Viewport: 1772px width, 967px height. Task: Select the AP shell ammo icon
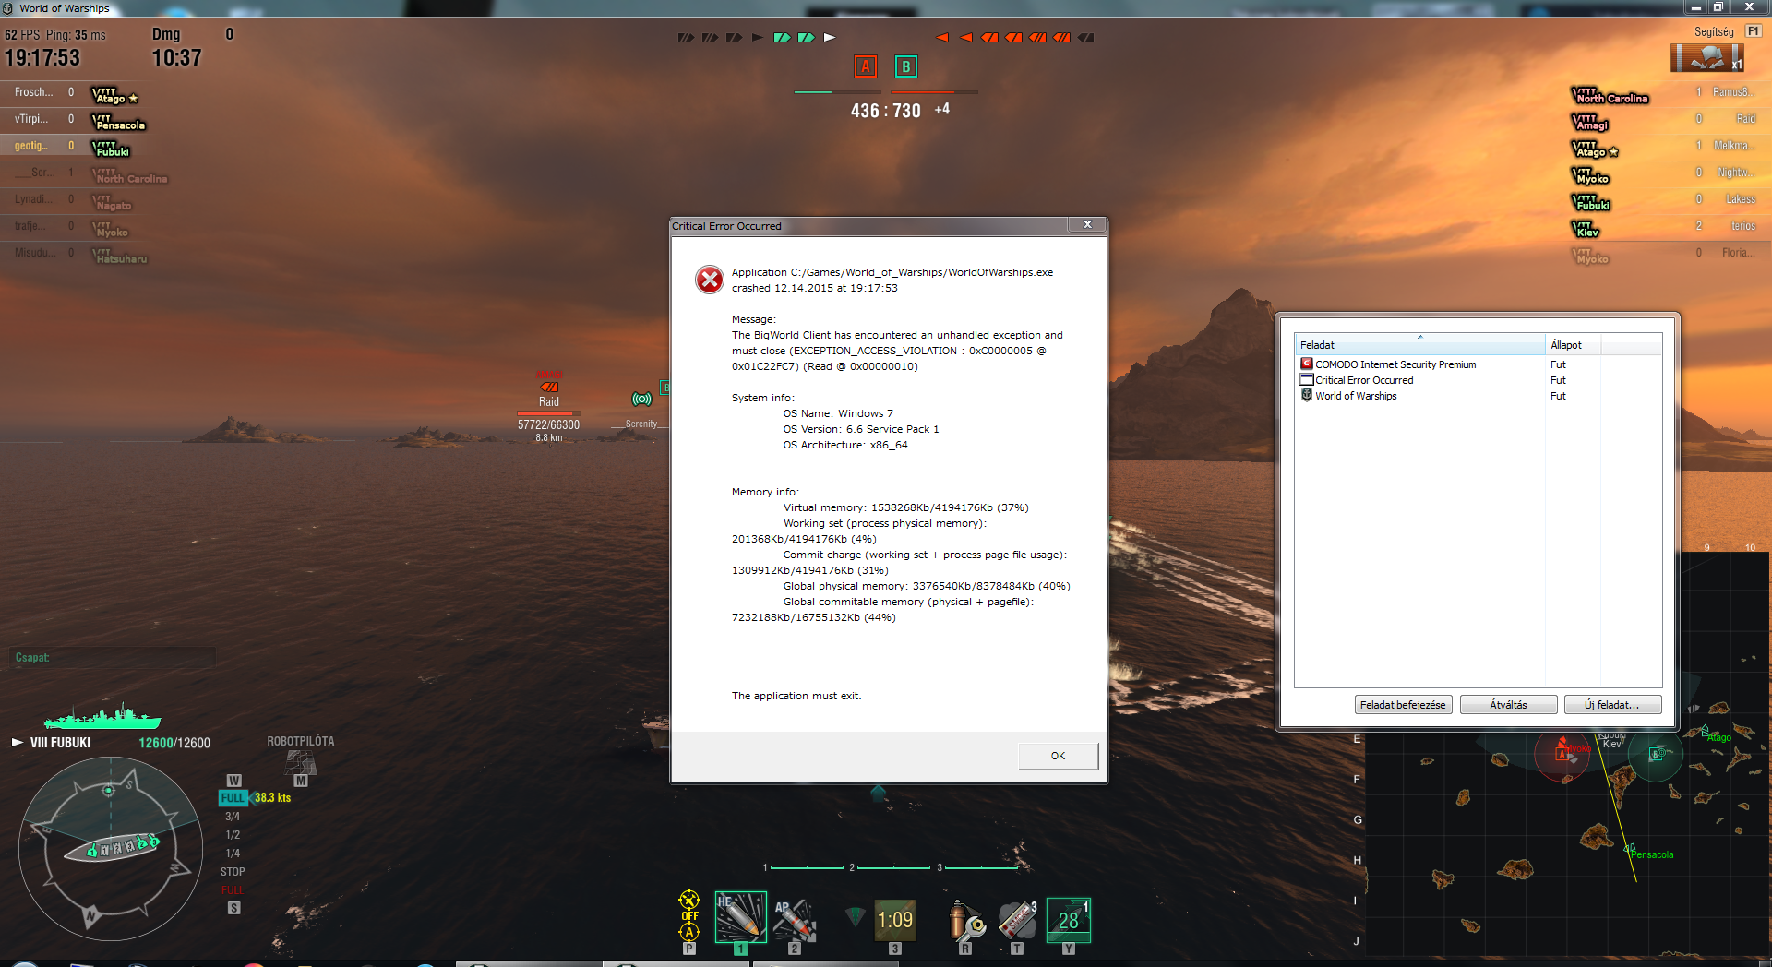(795, 919)
